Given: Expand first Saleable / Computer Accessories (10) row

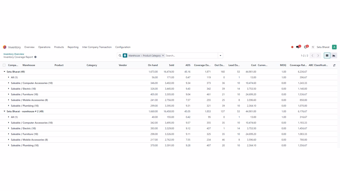Looking at the screenshot, I should click(x=8, y=83).
